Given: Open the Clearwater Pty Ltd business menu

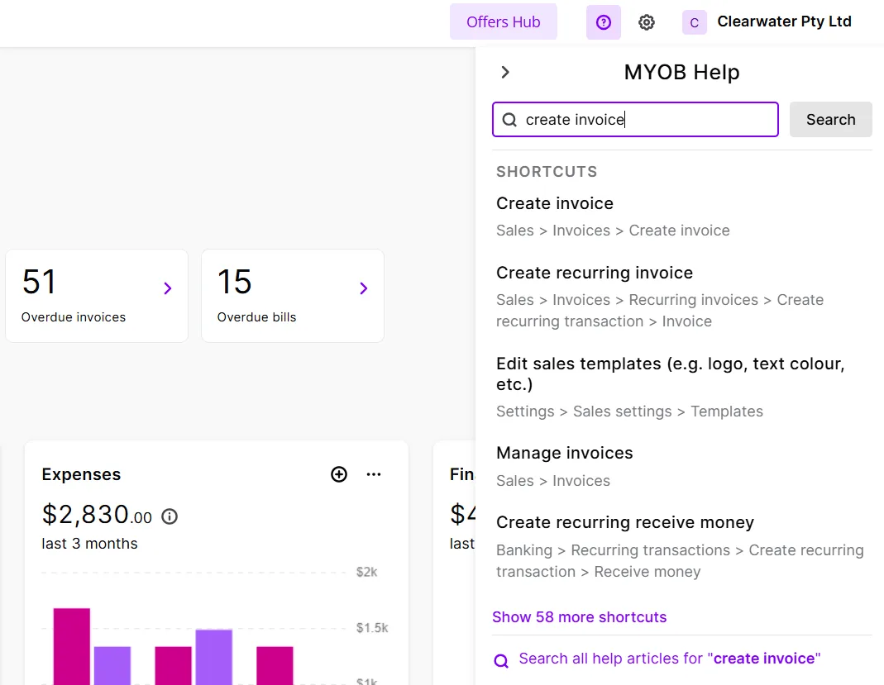Looking at the screenshot, I should (784, 21).
